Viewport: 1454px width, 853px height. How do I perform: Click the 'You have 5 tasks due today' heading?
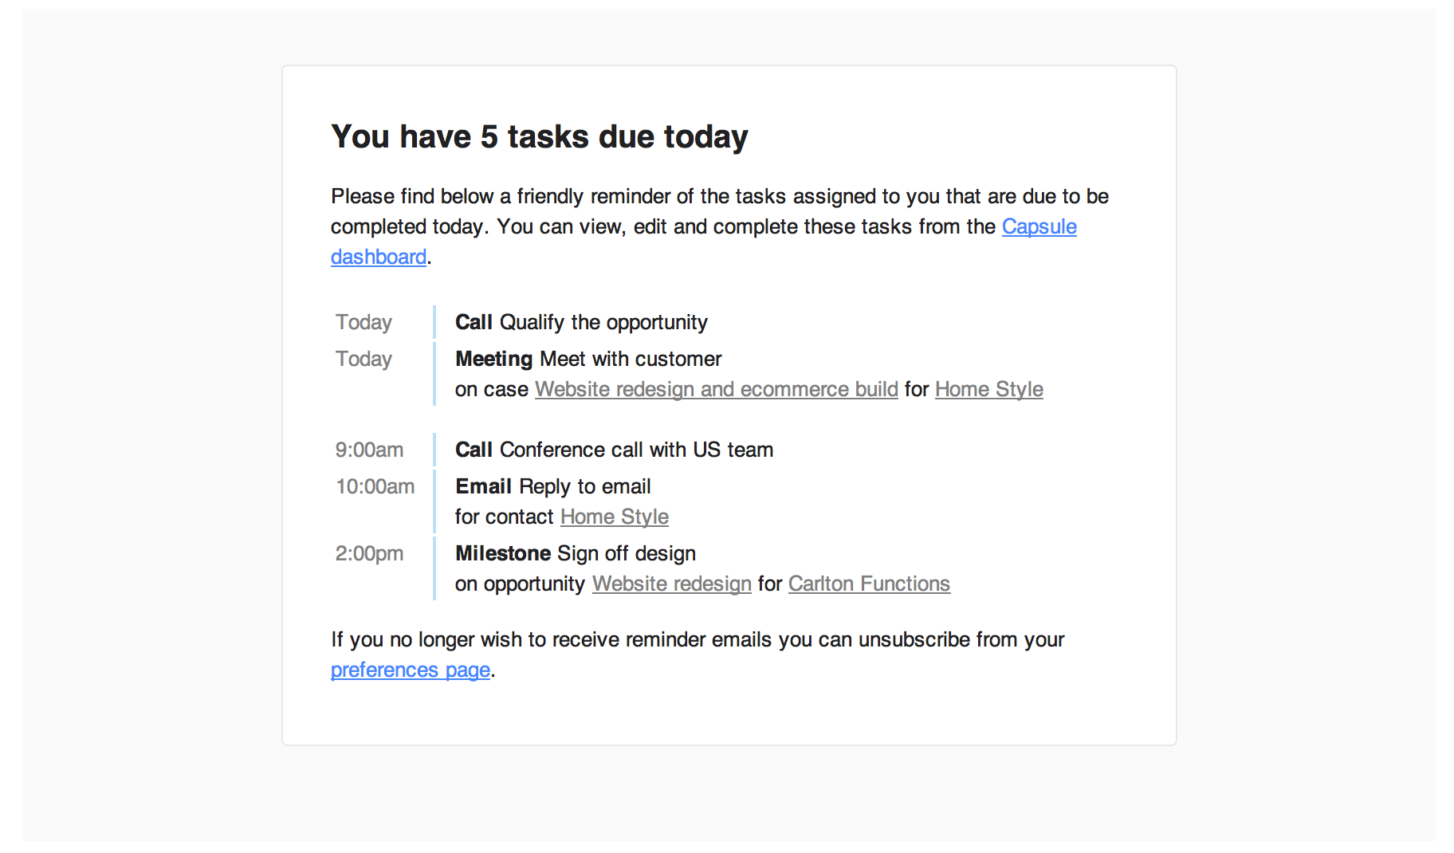click(540, 136)
